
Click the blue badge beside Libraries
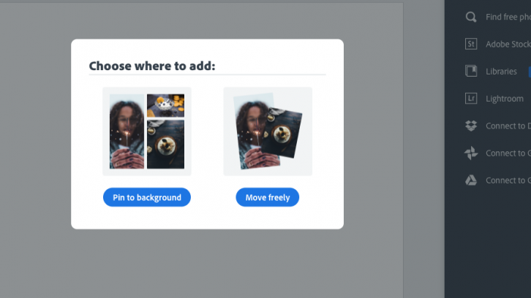coord(530,72)
